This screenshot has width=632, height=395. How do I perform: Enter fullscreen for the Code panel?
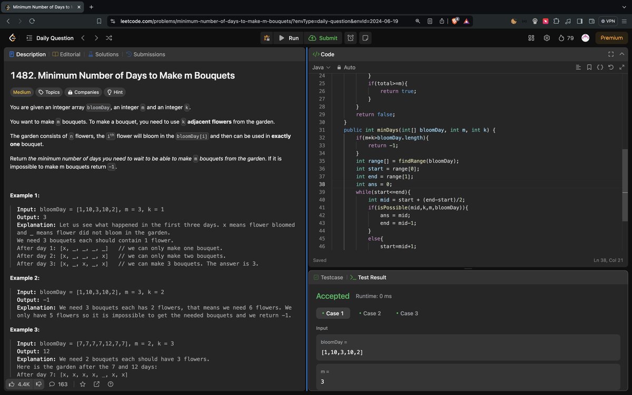click(x=611, y=54)
